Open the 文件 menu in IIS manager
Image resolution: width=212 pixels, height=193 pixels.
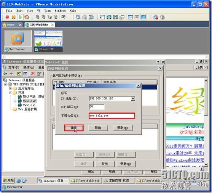pos(14,67)
